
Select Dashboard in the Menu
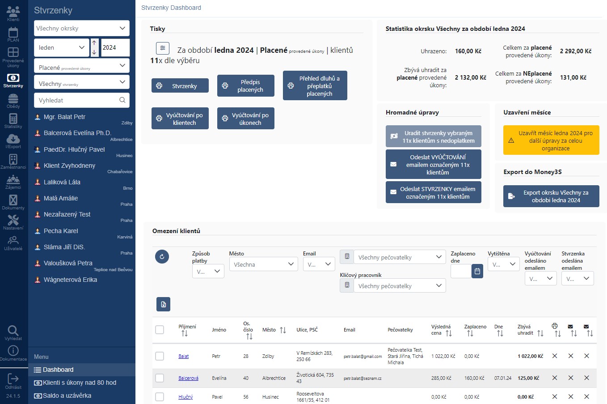82,370
